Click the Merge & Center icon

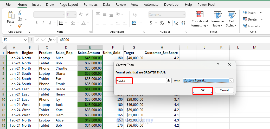coord(134,23)
